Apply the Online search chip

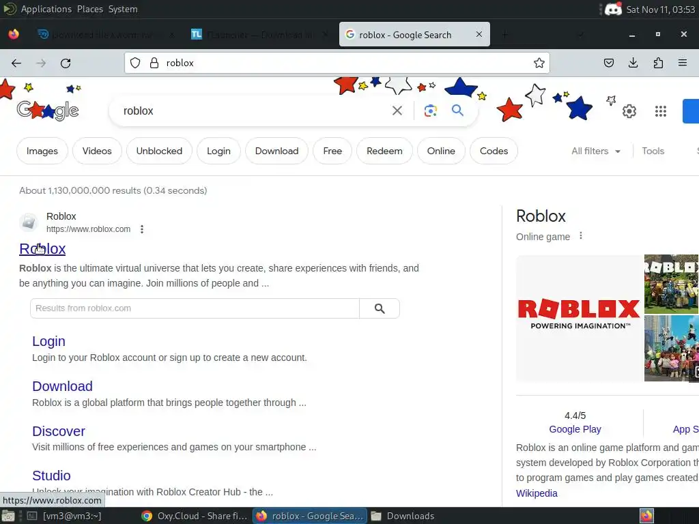point(441,151)
